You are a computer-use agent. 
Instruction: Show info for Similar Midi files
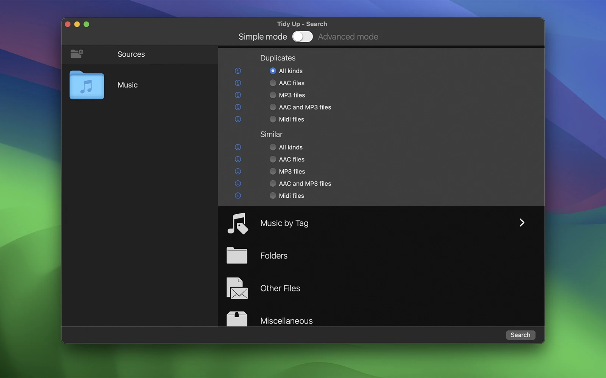[238, 196]
